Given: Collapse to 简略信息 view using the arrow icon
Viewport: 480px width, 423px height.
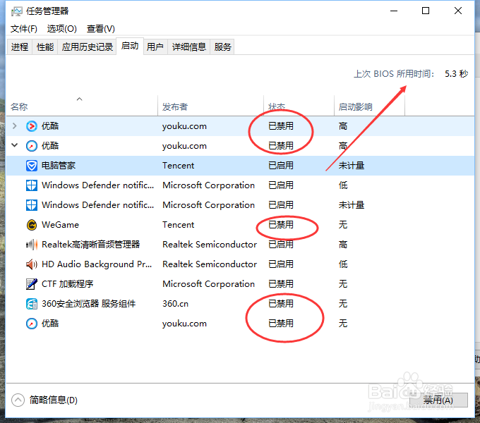Looking at the screenshot, I should [18, 400].
